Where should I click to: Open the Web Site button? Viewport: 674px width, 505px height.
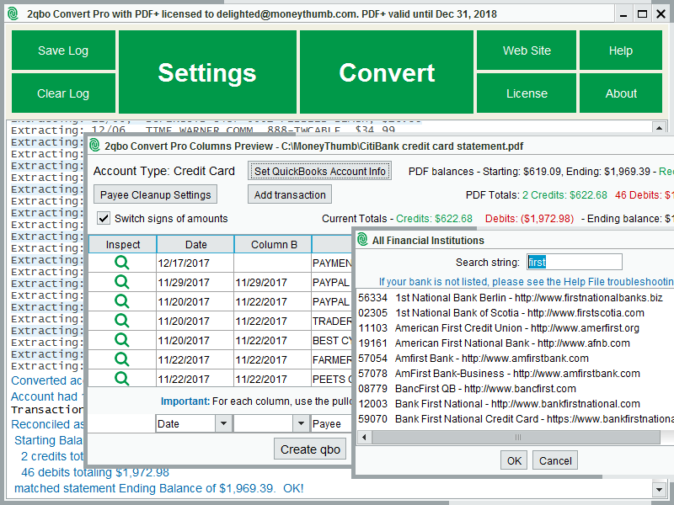[527, 50]
